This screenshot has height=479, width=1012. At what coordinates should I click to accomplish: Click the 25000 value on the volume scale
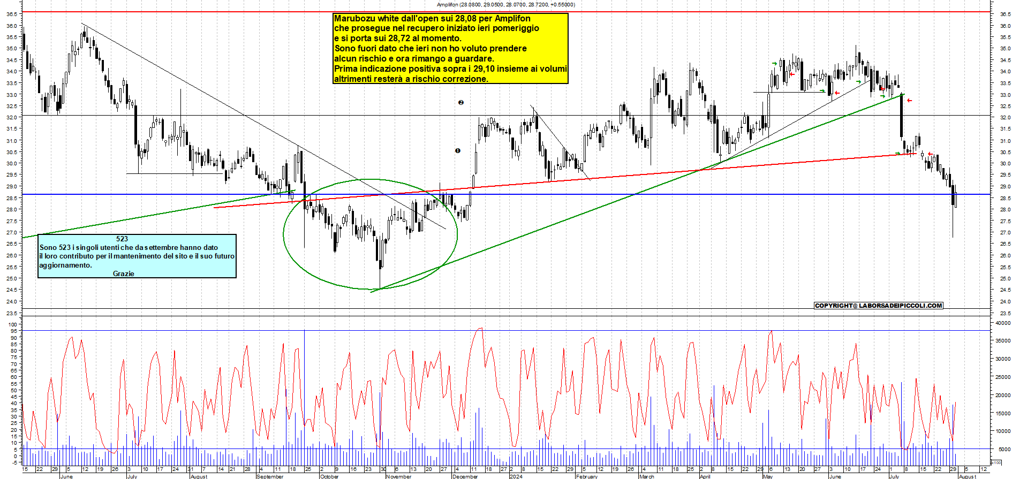pyautogui.click(x=1003, y=377)
